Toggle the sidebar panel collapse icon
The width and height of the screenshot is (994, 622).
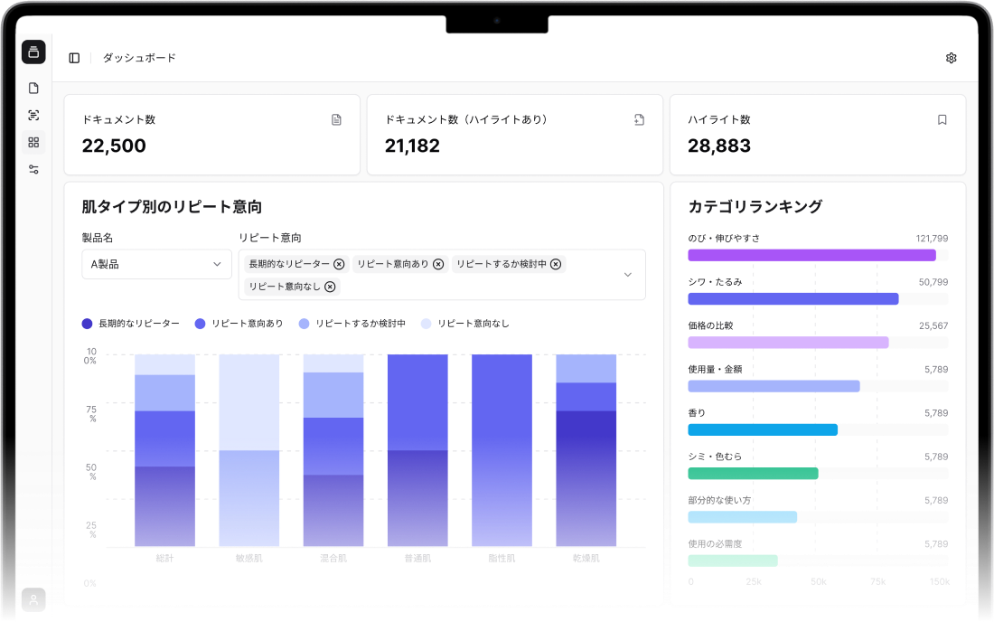(74, 58)
